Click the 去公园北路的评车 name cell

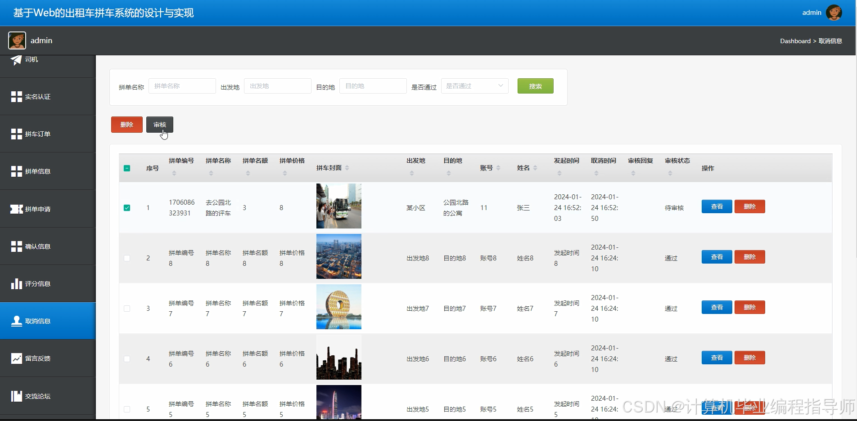[x=218, y=208]
